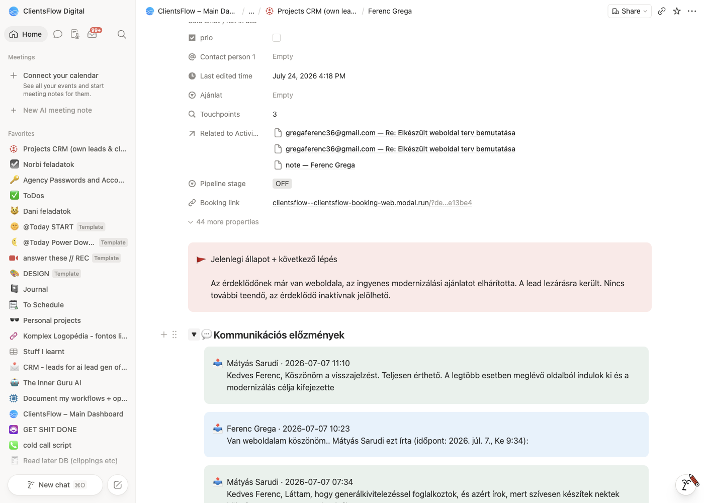Open the AI assistant floating button
The width and height of the screenshot is (704, 503).
(x=686, y=484)
